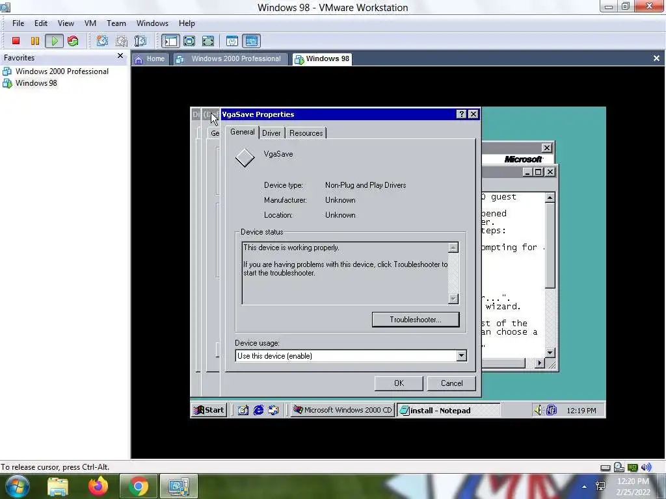
Task: Switch to Windows 2000 Professional tab
Action: tap(230, 59)
